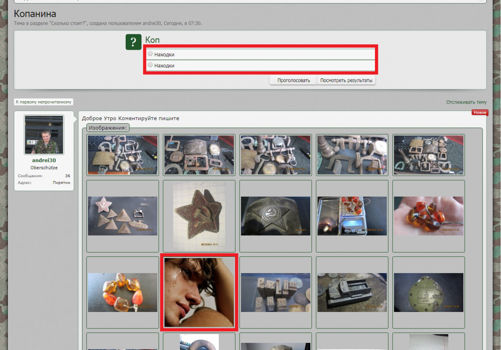Screen dimensions: 501x350
Task: Click the andrei30 username link
Action: [x=44, y=160]
